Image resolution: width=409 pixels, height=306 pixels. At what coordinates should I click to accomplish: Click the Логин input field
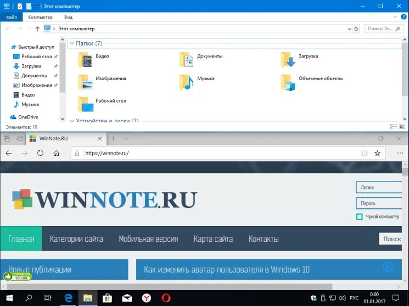(x=379, y=188)
